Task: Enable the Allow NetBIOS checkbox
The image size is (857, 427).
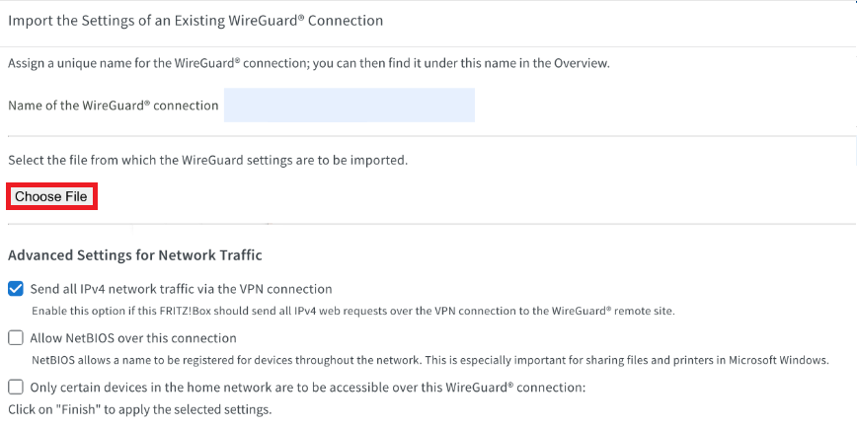Action: coord(16,338)
